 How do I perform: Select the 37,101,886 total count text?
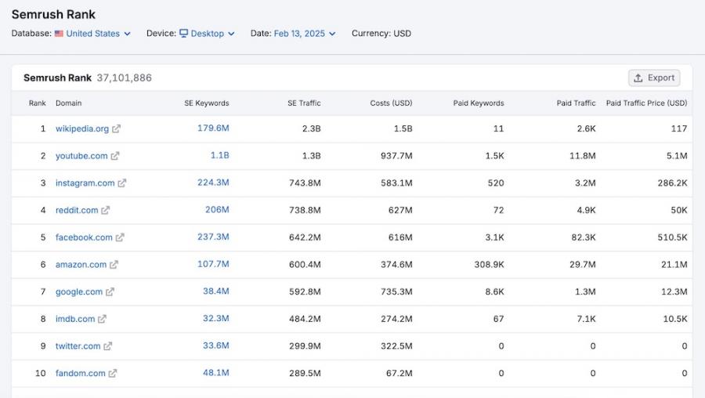click(124, 78)
